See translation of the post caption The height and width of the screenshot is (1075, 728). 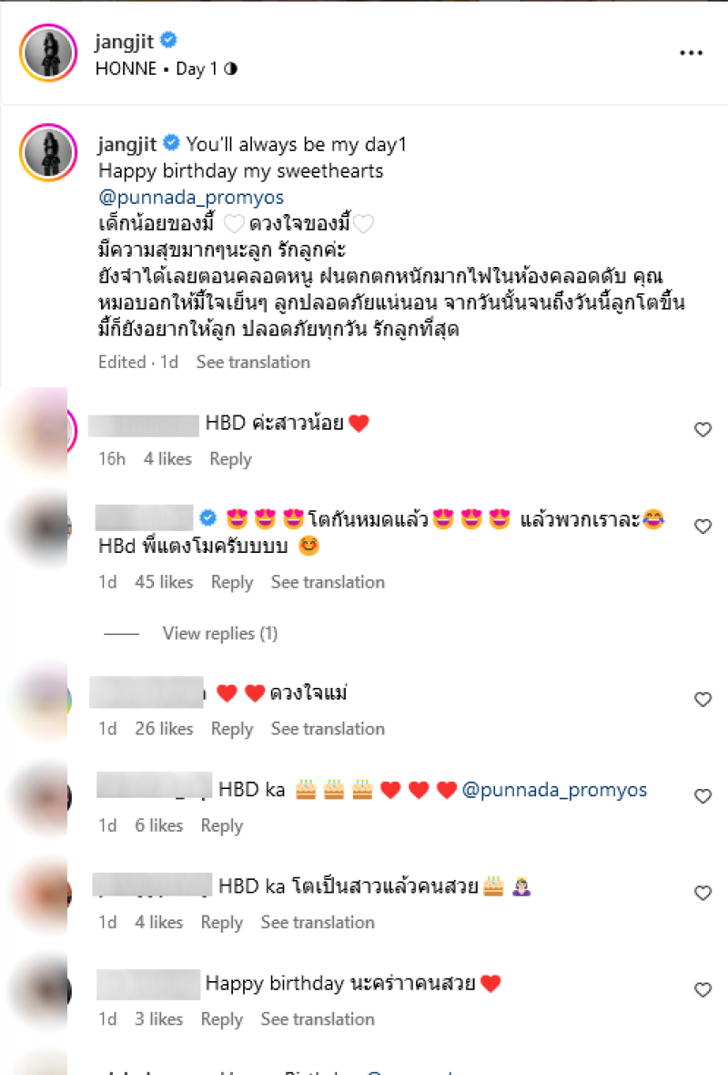(253, 362)
